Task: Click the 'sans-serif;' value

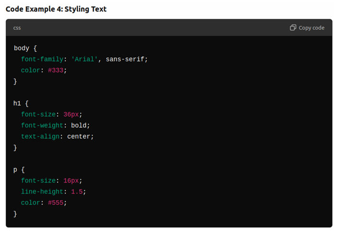Action: coord(127,59)
